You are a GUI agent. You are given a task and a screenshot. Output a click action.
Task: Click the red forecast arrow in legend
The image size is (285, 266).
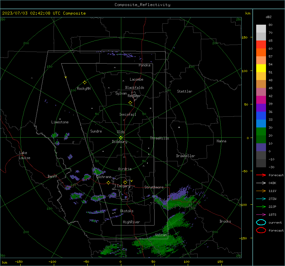point(261,175)
